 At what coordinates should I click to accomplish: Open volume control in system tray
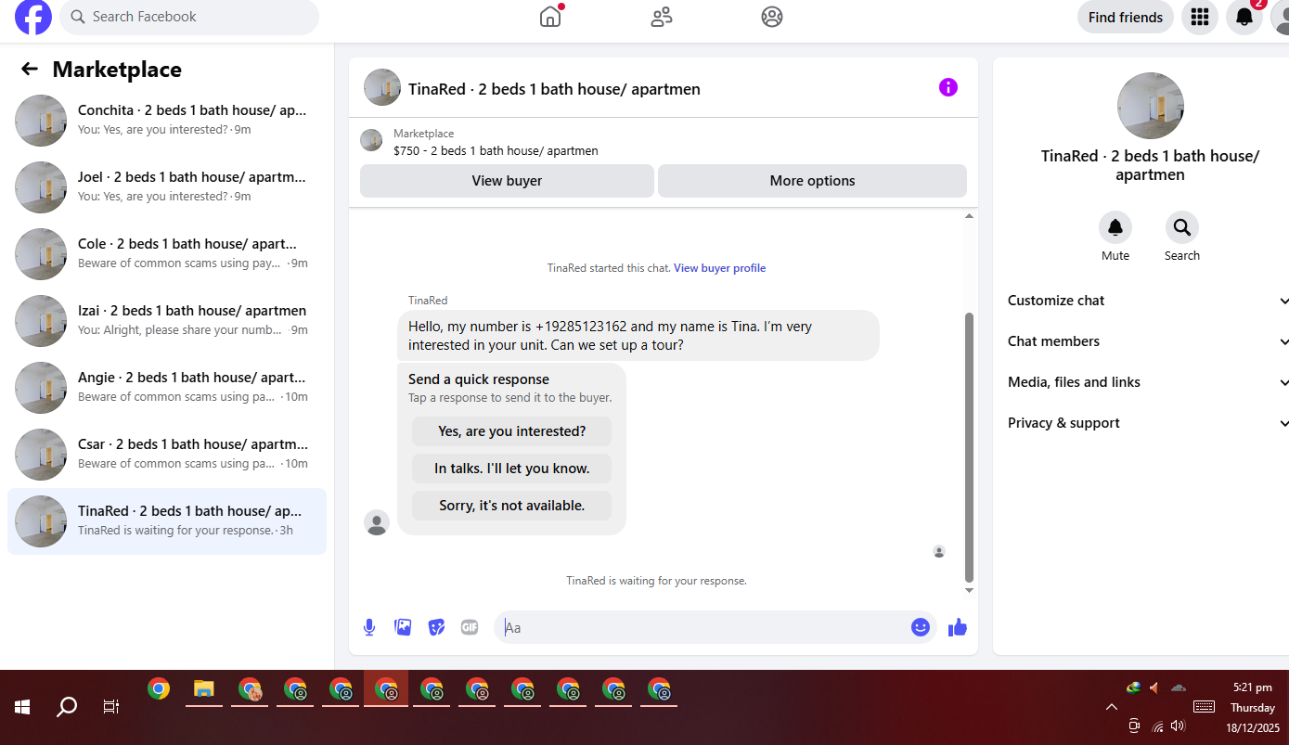tap(1178, 726)
